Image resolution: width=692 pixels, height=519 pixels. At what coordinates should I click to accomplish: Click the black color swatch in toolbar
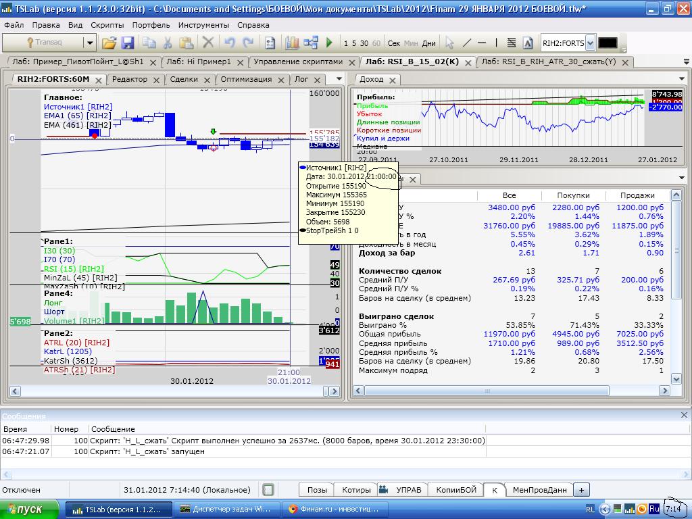(x=608, y=43)
